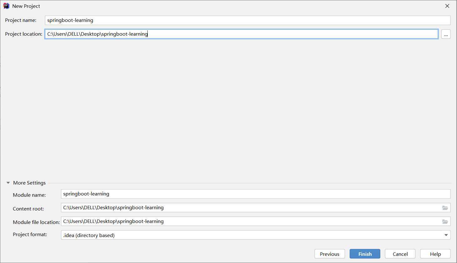Click the More Settings label
Image resolution: width=457 pixels, height=263 pixels.
point(29,183)
